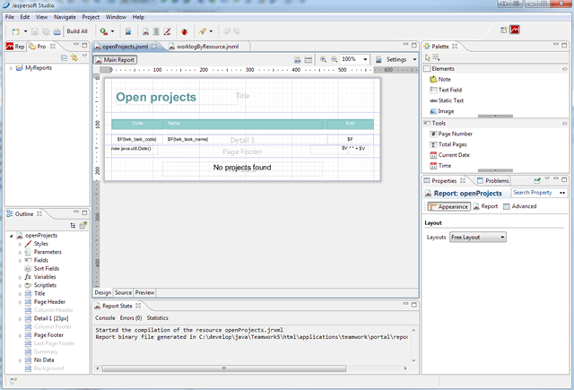Open the Layouts Free Layout combo box
574x390 pixels.
(x=477, y=237)
